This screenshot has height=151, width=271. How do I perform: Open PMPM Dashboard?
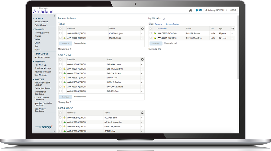pos(42,88)
